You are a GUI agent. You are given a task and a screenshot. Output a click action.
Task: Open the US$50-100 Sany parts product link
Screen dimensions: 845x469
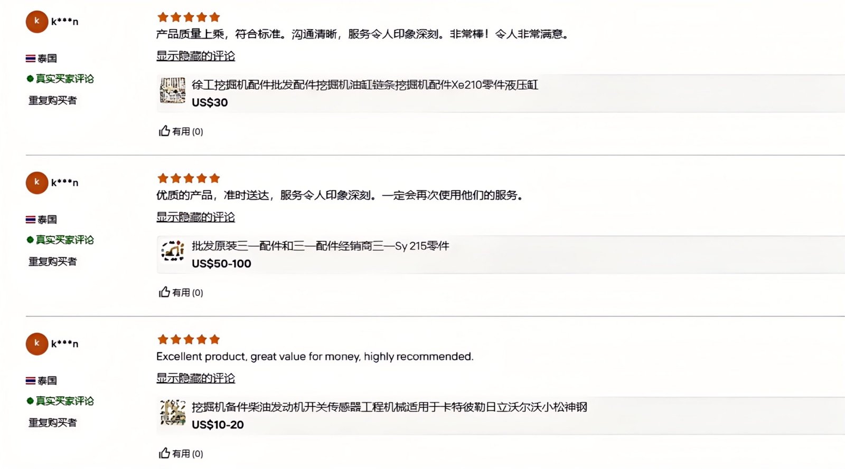(x=321, y=246)
